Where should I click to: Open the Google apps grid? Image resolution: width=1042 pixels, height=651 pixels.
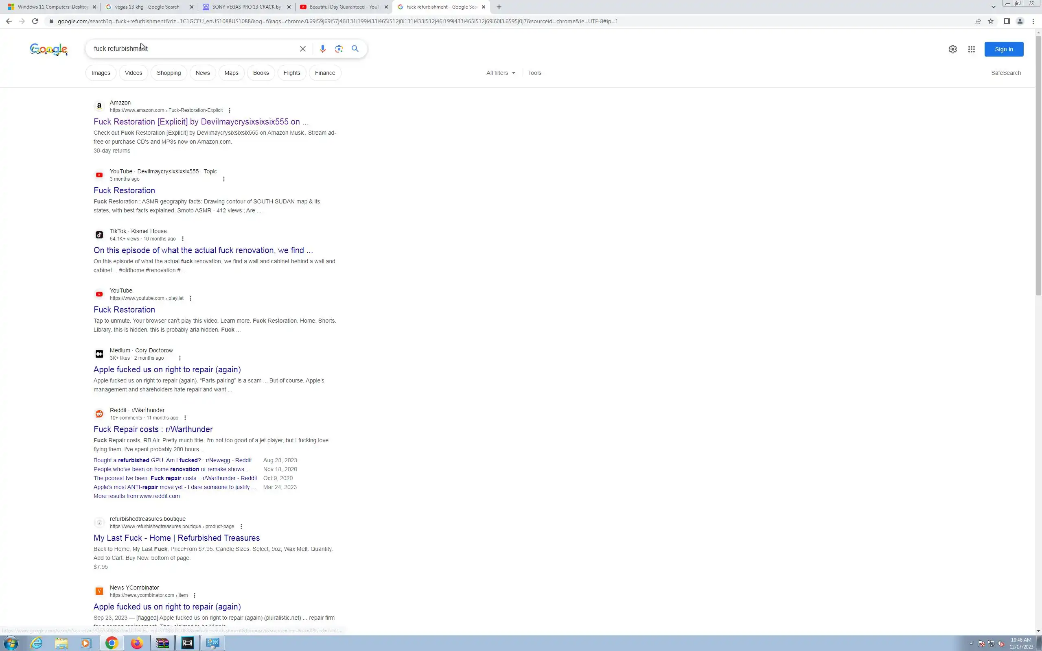click(972, 50)
